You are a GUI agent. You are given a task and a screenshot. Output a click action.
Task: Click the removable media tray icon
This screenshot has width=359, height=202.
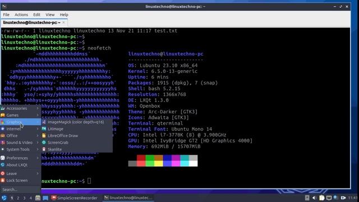(x=307, y=198)
